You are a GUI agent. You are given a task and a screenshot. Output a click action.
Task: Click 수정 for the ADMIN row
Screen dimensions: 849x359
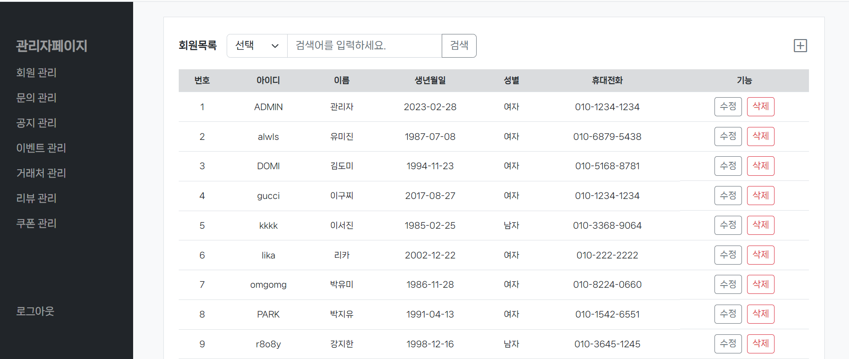728,106
